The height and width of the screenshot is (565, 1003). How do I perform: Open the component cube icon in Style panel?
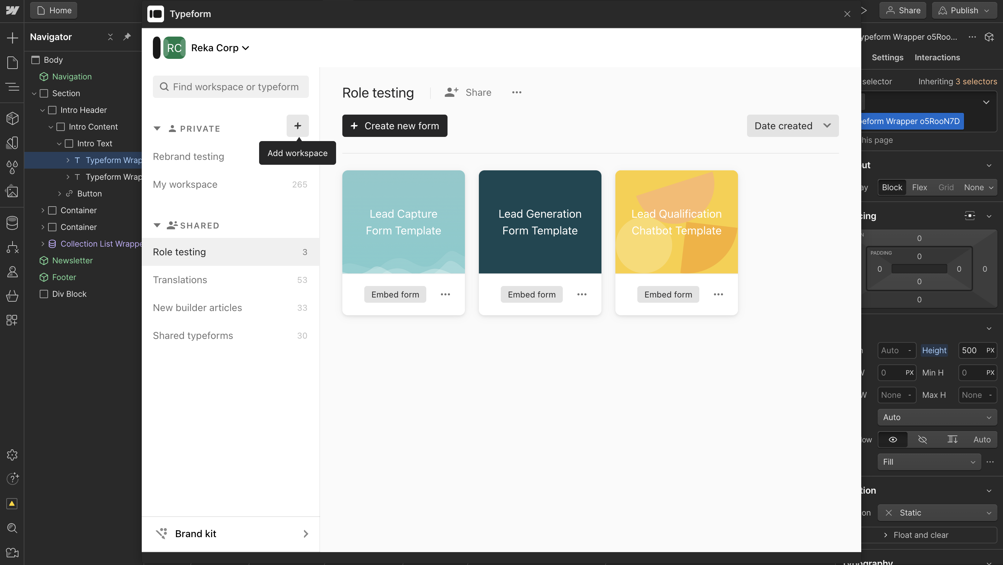989,37
